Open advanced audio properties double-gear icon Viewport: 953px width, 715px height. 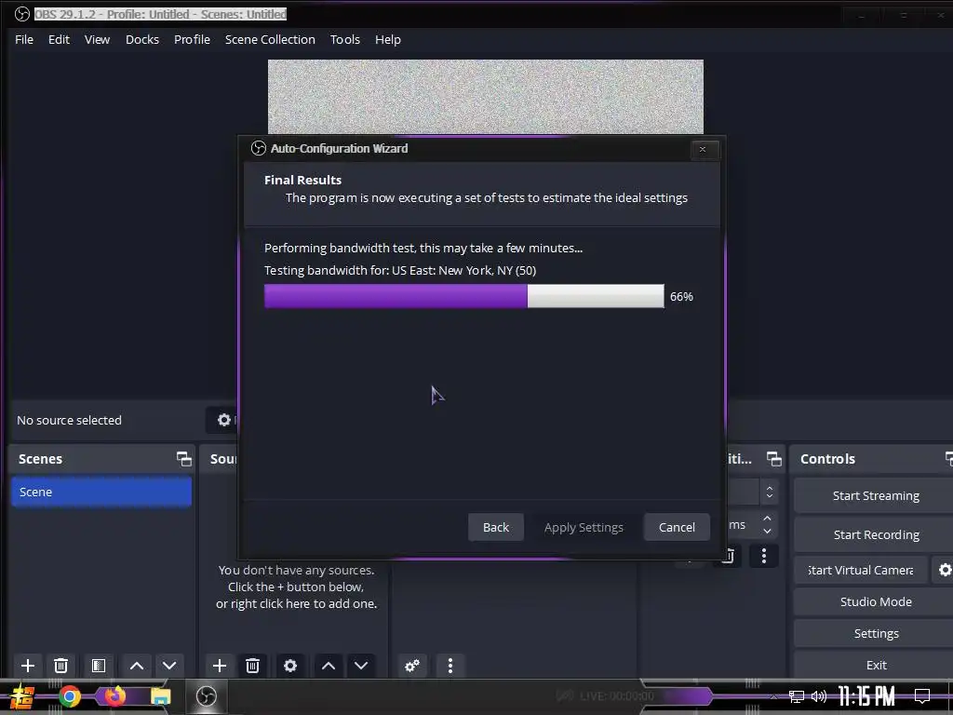click(412, 665)
